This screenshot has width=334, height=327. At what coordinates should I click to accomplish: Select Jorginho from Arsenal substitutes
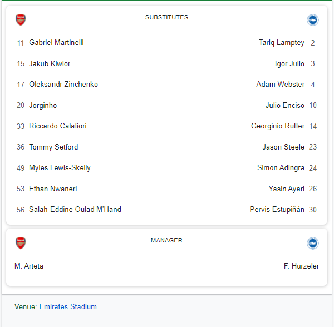[x=43, y=106]
